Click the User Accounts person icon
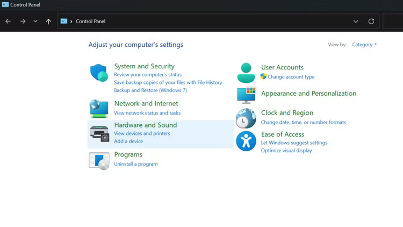 (246, 73)
